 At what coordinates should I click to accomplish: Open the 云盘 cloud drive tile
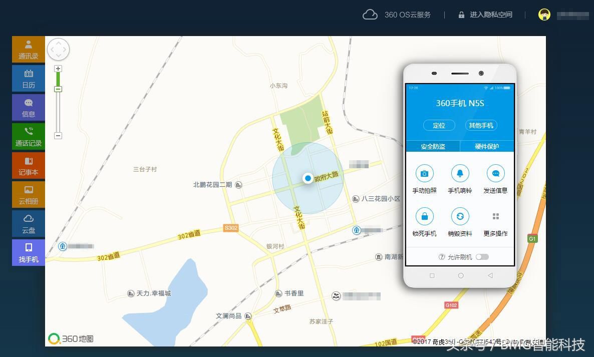click(x=29, y=223)
